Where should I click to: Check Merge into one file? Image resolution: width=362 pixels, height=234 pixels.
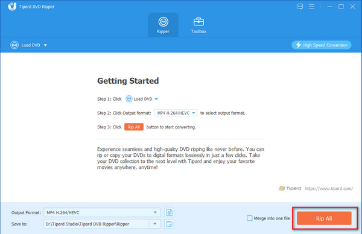click(250, 218)
